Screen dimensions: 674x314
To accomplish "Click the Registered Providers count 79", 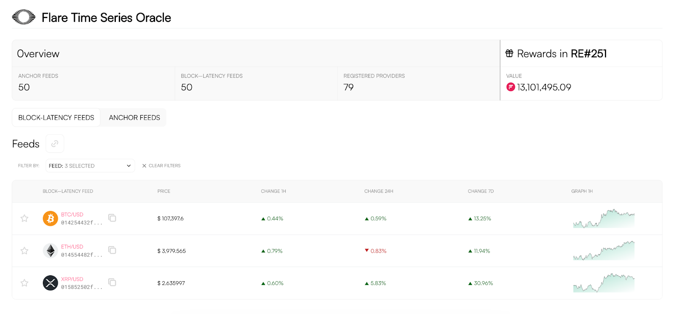I will (x=348, y=87).
